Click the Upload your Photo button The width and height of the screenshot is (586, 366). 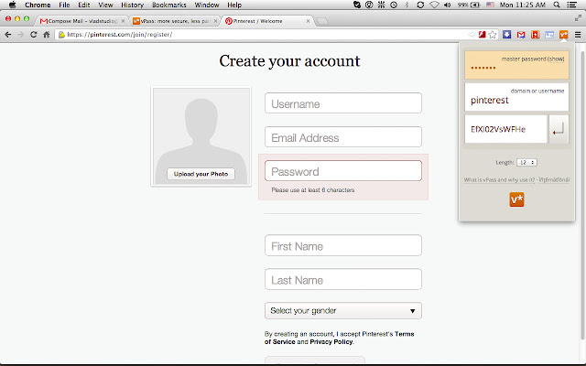click(201, 174)
